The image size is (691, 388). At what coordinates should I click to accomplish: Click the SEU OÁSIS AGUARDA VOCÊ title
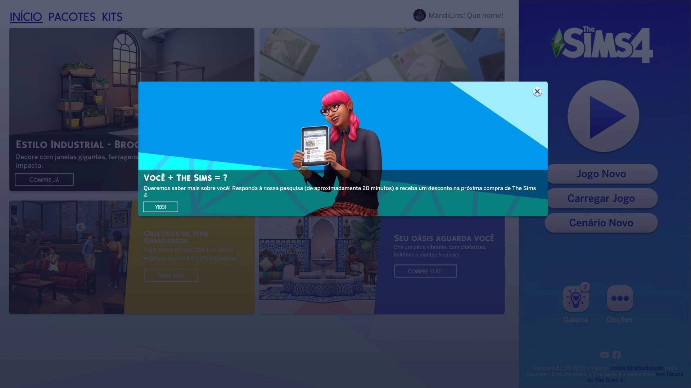(x=444, y=238)
